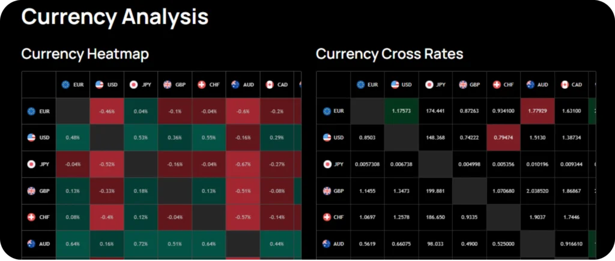This screenshot has height=261, width=615.
Task: Click the GBP flag in Cross Rates column header
Action: [x=463, y=85]
